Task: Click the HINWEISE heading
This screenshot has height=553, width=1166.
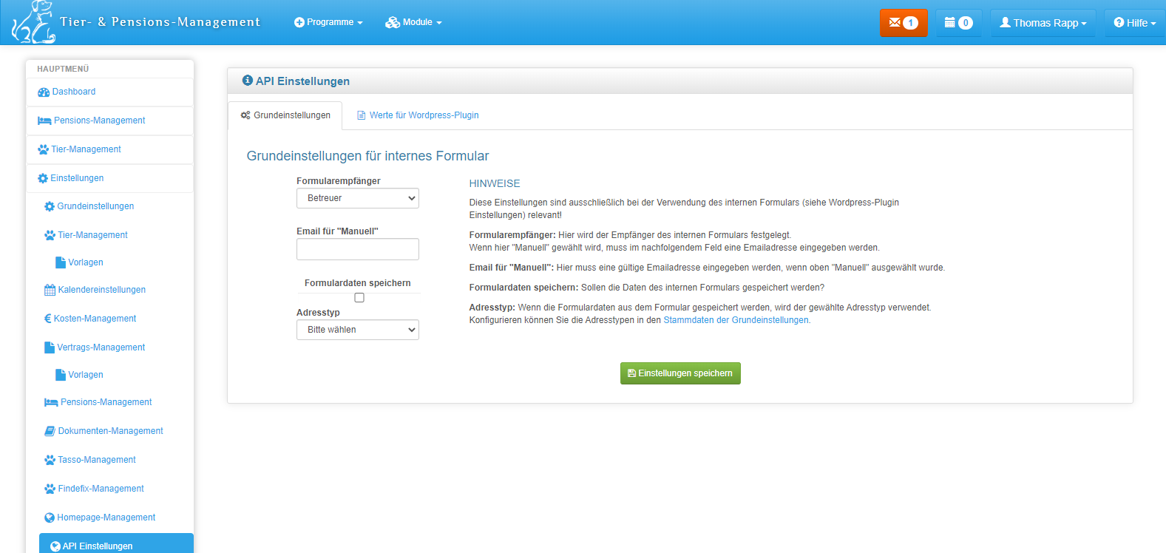Action: tap(495, 183)
